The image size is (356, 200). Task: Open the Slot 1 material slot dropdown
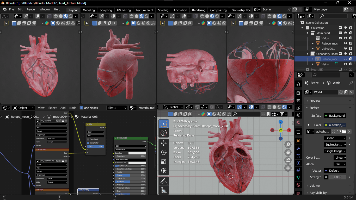[x=117, y=108]
